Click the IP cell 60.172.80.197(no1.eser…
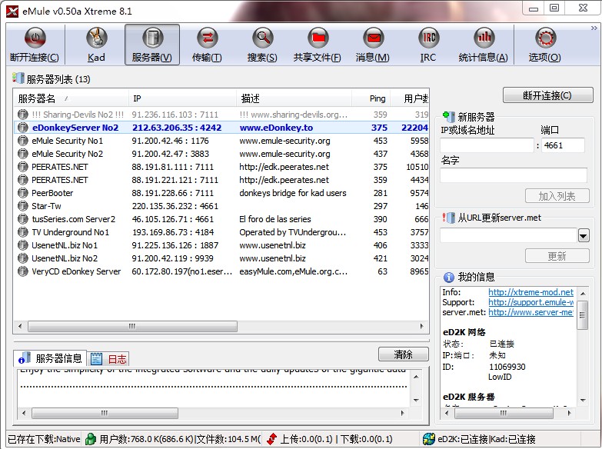602x449 pixels. click(x=182, y=271)
